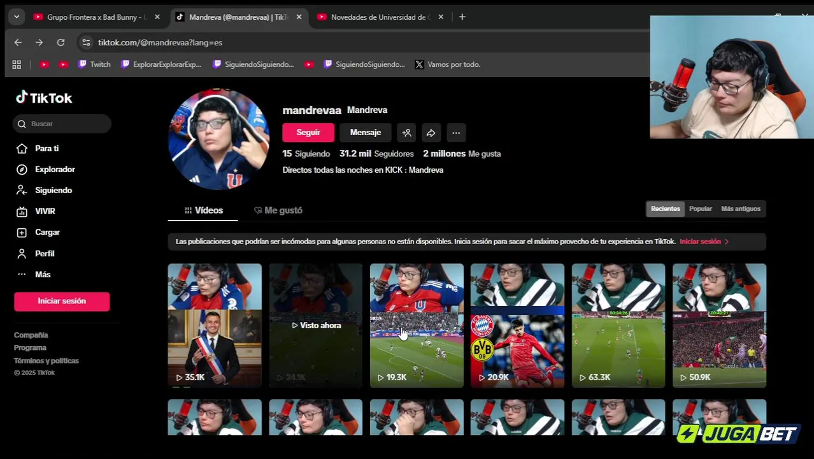Select the Videos tab
The image size is (814, 459).
pos(203,210)
